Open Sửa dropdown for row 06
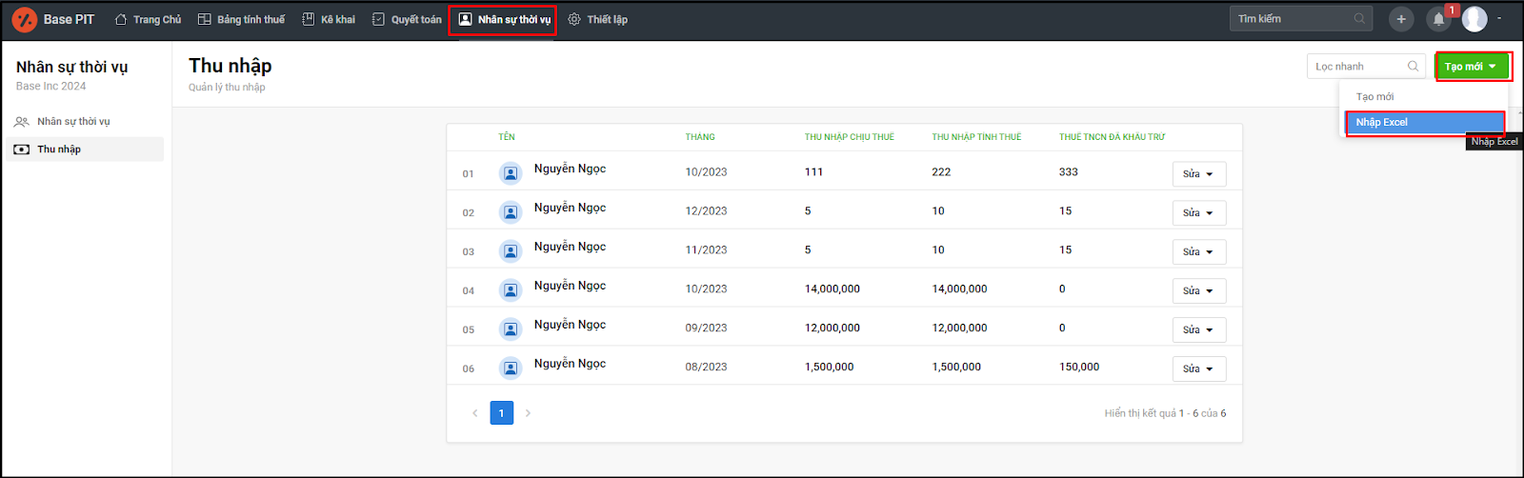 point(1198,369)
